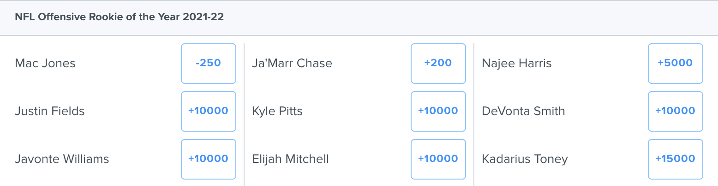Click NFL Offensive Rookie of the Year title
The image size is (718, 186).
tap(120, 17)
